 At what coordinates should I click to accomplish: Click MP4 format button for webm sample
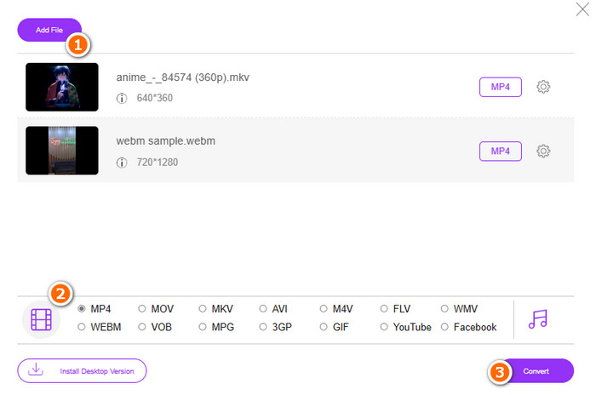[x=501, y=152]
